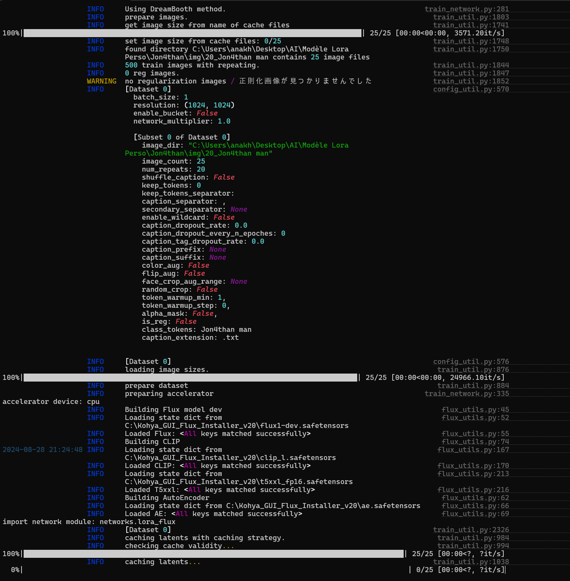Click "500 train images with repeating." message
This screenshot has width=570, height=581.
(192, 65)
